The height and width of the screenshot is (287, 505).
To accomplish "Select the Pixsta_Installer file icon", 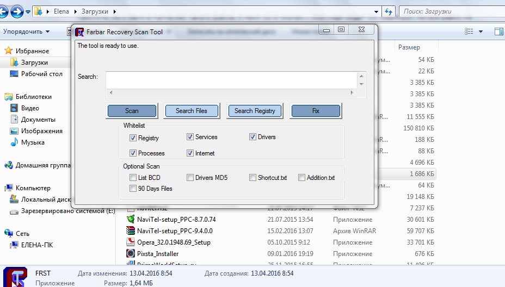I will 131,253.
